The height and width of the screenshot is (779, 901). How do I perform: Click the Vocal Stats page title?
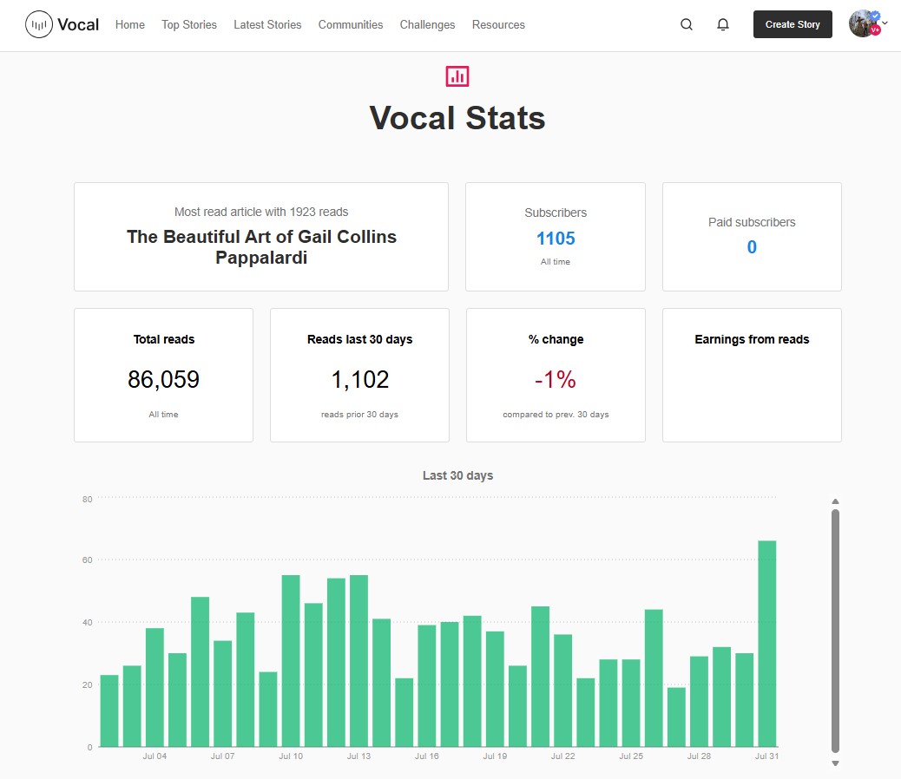coord(457,118)
